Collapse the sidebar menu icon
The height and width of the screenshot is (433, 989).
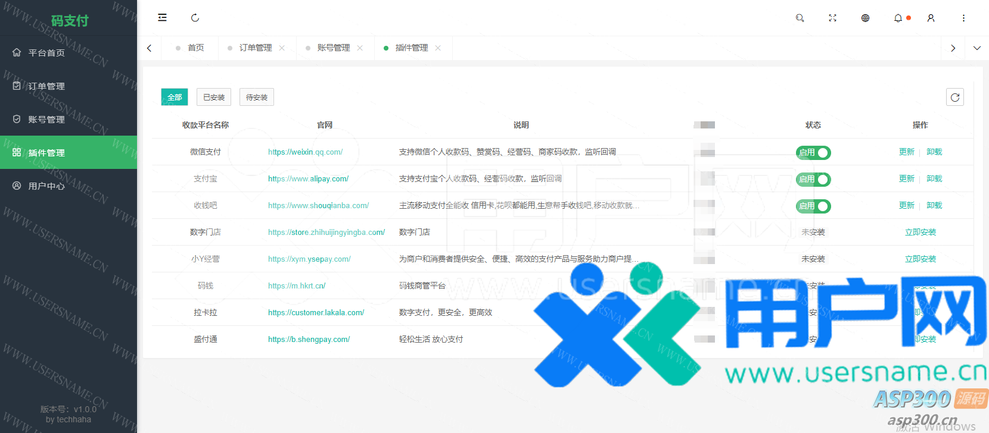click(162, 18)
